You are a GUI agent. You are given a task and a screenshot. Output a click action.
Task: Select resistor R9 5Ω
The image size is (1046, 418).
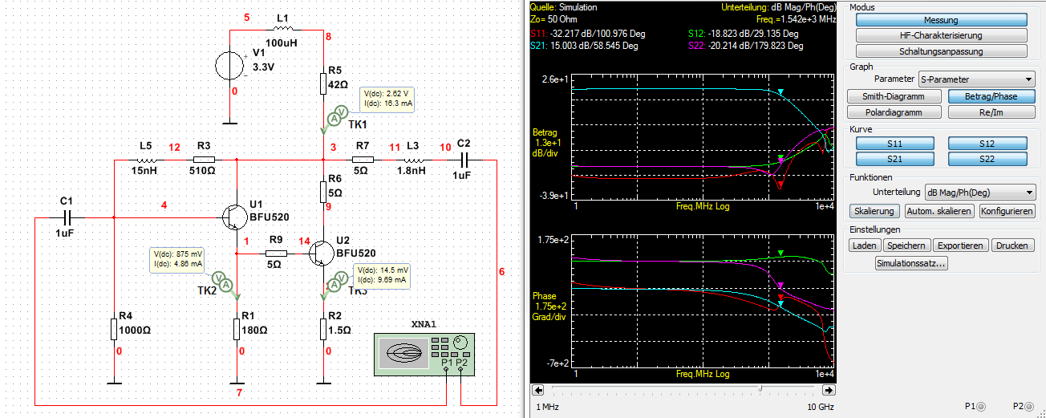click(275, 253)
